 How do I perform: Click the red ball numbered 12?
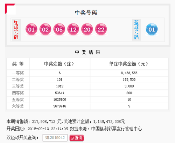click(73, 29)
